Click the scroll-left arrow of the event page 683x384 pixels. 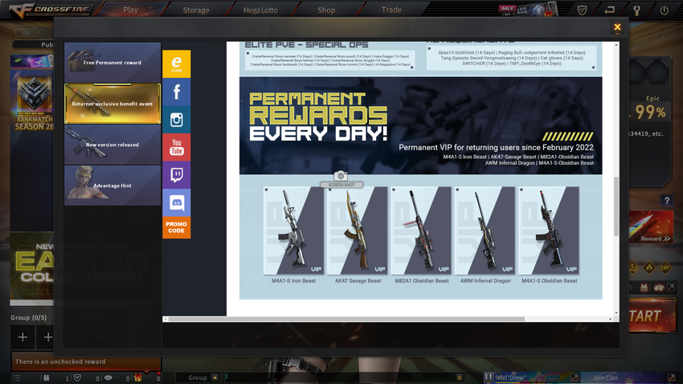[165, 319]
